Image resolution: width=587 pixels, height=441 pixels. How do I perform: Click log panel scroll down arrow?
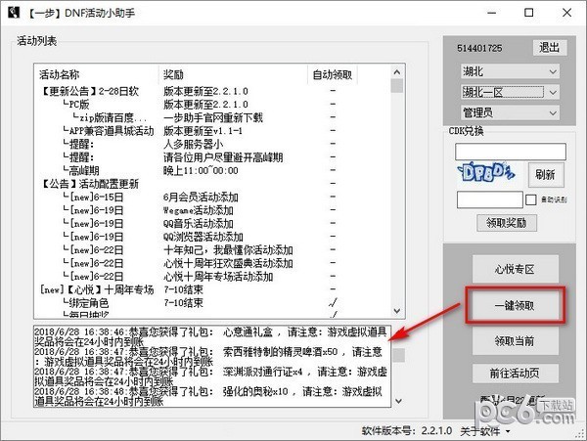coord(399,401)
